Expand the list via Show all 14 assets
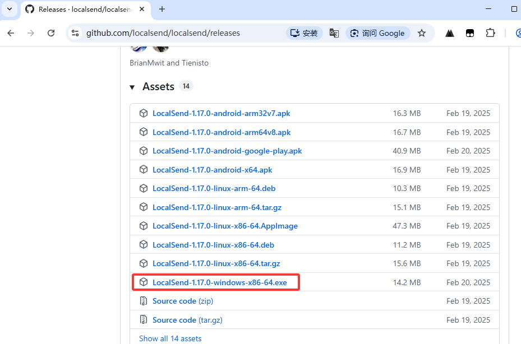 point(170,338)
